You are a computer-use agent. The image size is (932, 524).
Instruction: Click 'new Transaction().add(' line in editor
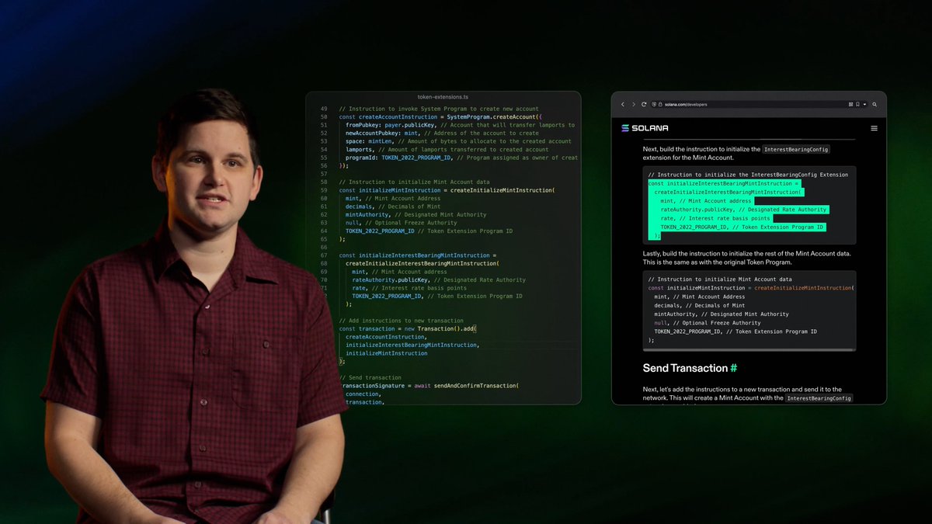tap(408, 328)
